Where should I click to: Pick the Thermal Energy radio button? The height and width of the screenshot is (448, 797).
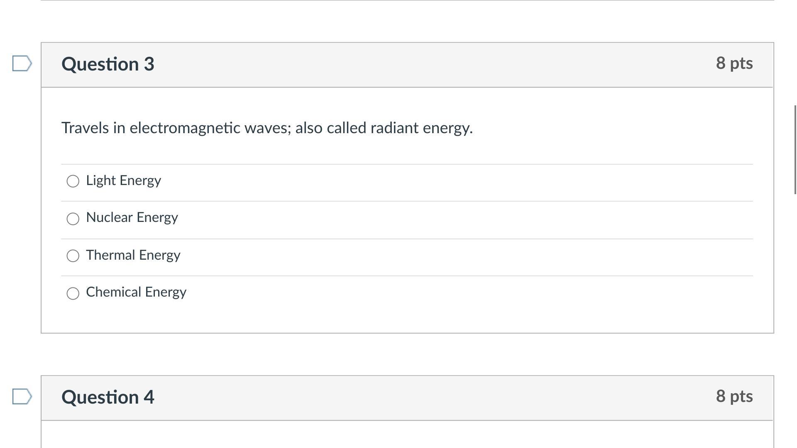coord(73,256)
